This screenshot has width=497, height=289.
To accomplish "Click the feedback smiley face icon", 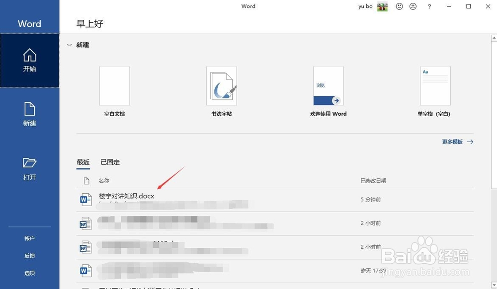I will (399, 6).
